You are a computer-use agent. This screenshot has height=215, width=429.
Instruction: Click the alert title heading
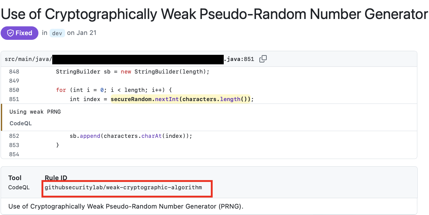(x=214, y=14)
